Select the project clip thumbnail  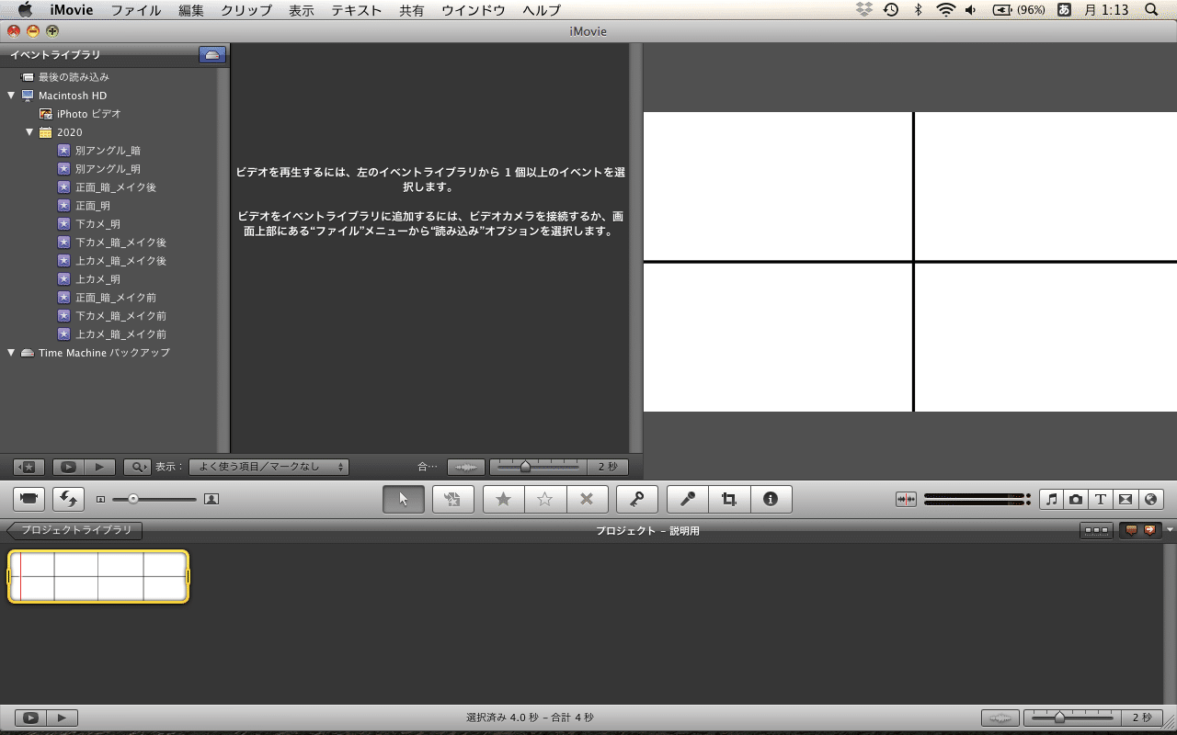pyautogui.click(x=98, y=576)
